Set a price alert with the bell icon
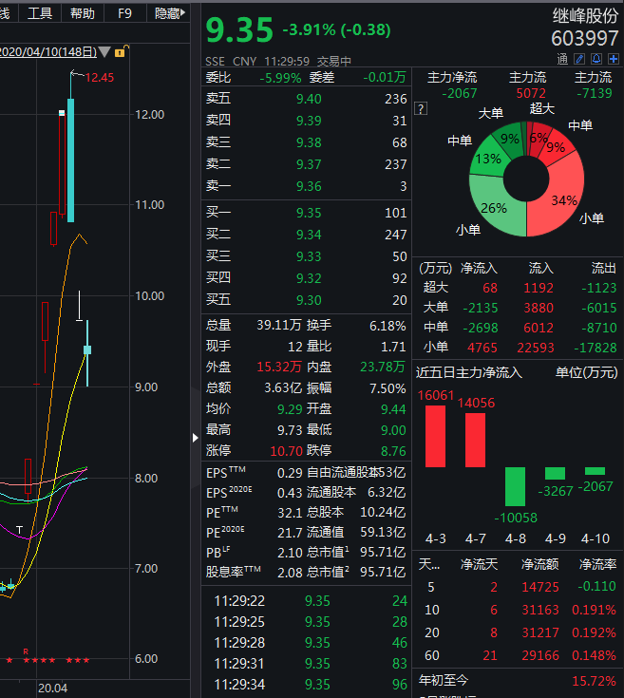This screenshot has width=624, height=698. pyautogui.click(x=596, y=59)
